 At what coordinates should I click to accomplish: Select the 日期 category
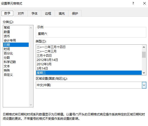(x=16, y=45)
